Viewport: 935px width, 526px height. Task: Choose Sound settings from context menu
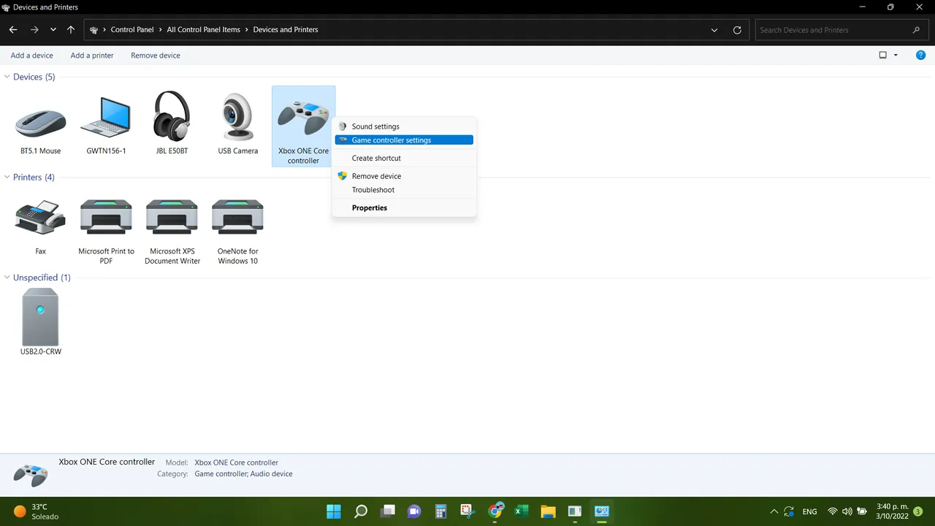click(x=404, y=126)
